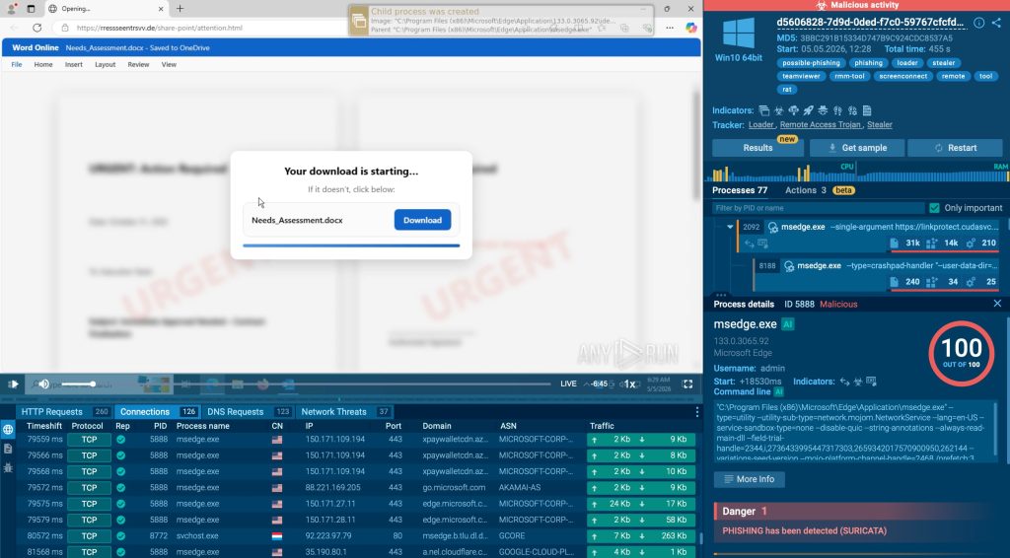Select the network globe icon in the lower sidebar
Viewport: 1010px width, 558px height.
tap(8, 429)
